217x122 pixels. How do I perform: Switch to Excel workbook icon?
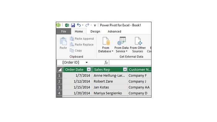(x=67, y=25)
